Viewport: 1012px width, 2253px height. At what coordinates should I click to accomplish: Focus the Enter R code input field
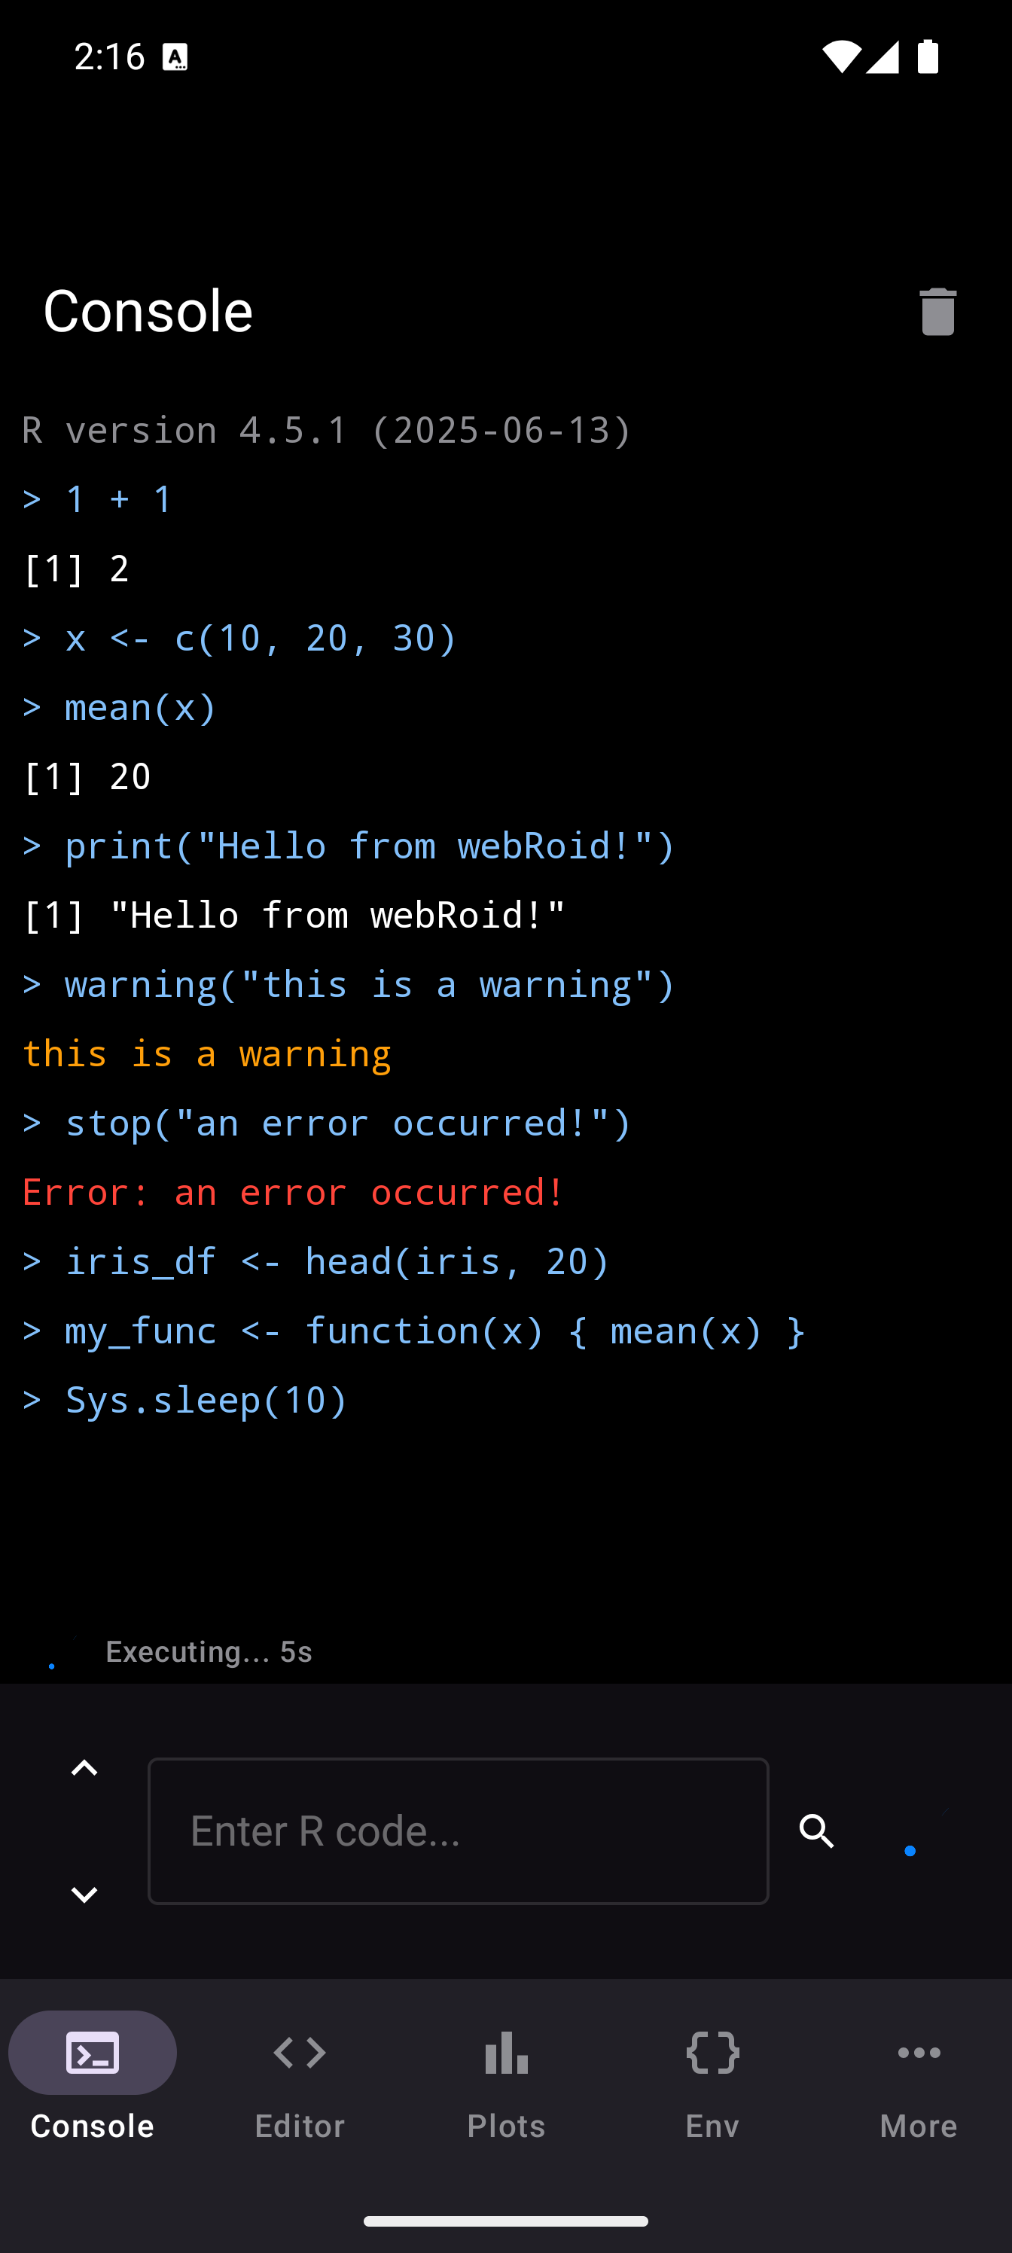click(x=458, y=1831)
